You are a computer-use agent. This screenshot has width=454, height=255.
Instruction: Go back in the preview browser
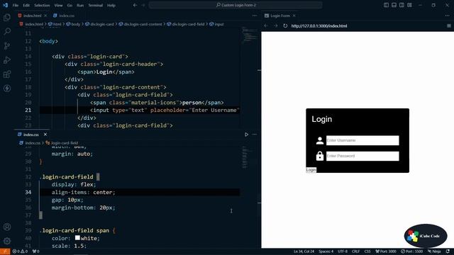266,25
